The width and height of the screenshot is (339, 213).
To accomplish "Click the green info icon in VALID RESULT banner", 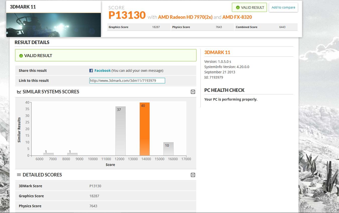I will coord(21,56).
